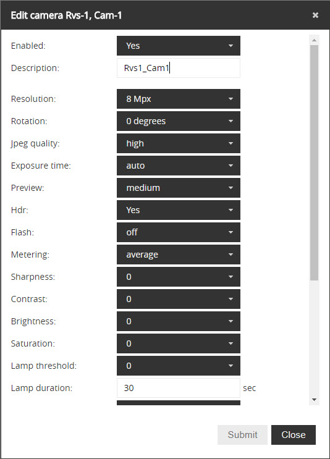Screen dimensions: 330x459
Task: Edit the Description text field
Action: pos(179,68)
